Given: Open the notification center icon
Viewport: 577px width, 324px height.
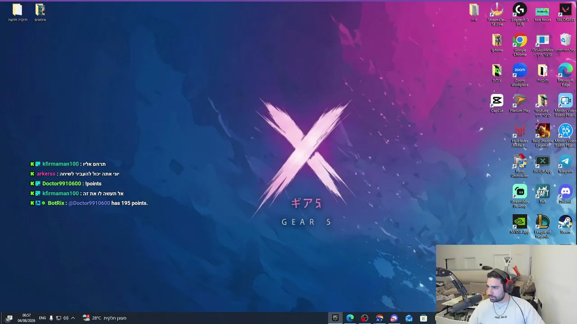Looking at the screenshot, I should pyautogui.click(x=9, y=318).
